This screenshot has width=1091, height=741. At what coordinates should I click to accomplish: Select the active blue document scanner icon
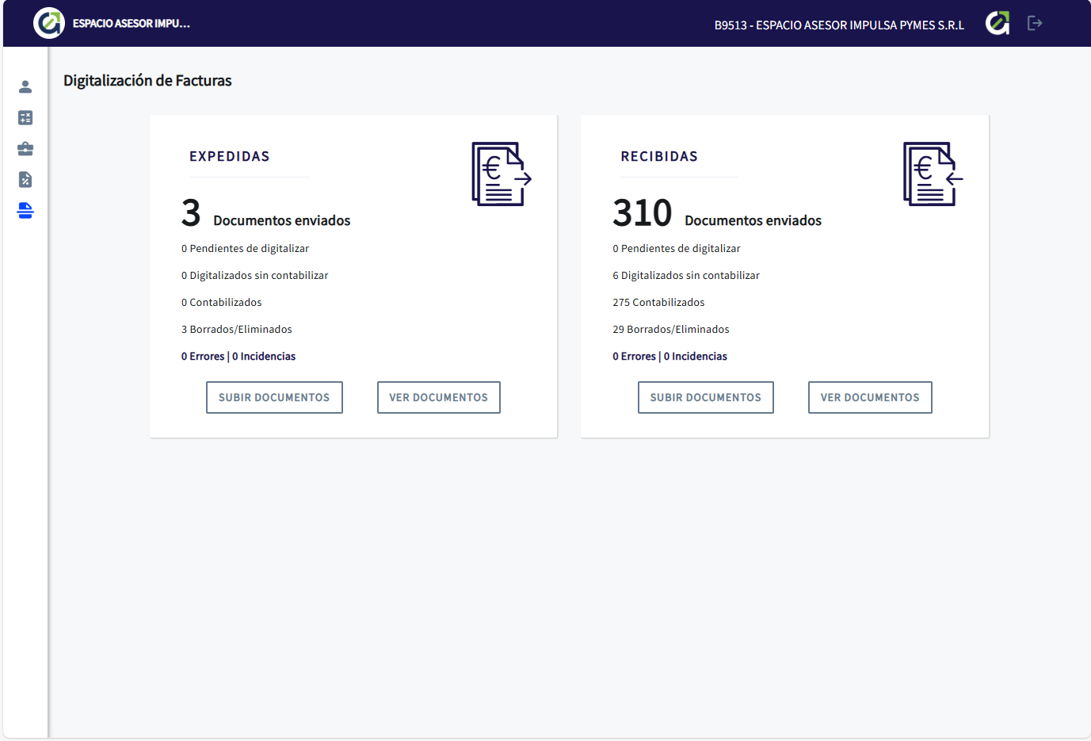coord(25,211)
